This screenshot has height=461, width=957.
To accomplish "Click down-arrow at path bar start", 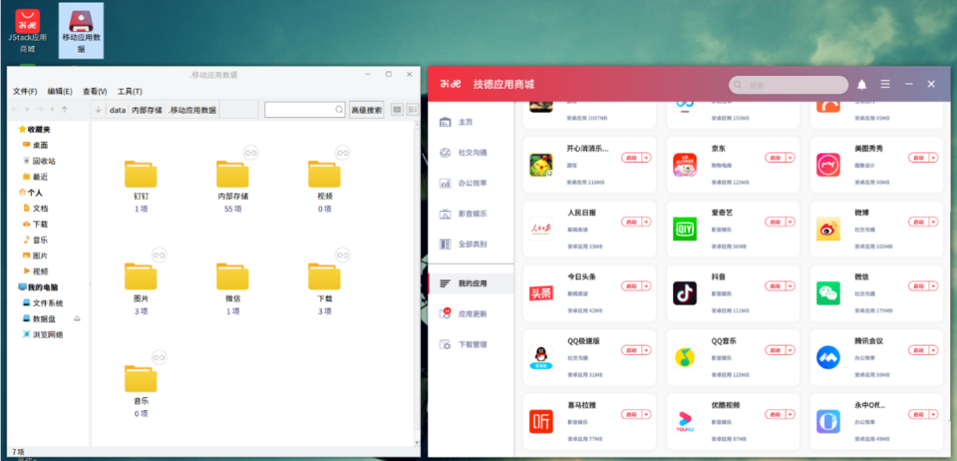I will [98, 110].
